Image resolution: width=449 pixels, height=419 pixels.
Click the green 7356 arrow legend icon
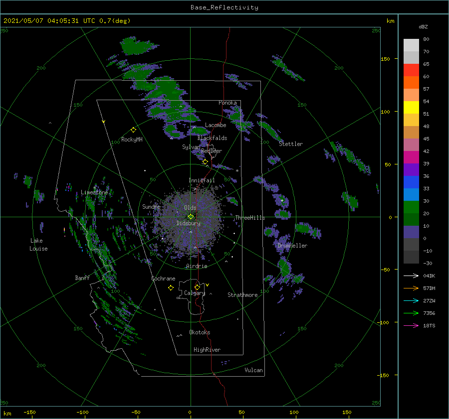pos(411,313)
